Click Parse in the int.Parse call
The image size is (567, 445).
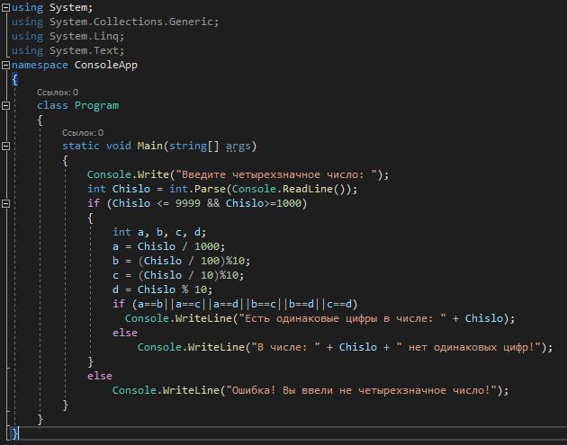[210, 189]
